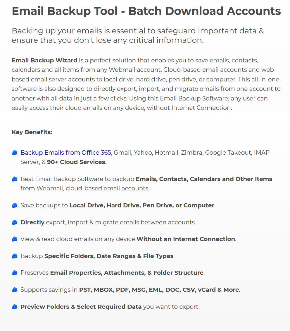Click envelope icon next to Backup Specific Folders

(15, 256)
